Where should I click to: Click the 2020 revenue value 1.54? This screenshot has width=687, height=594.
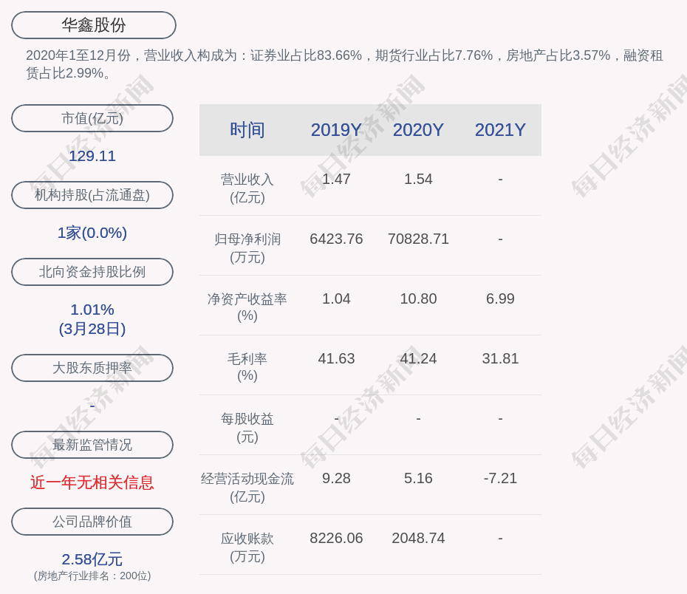pyautogui.click(x=418, y=180)
